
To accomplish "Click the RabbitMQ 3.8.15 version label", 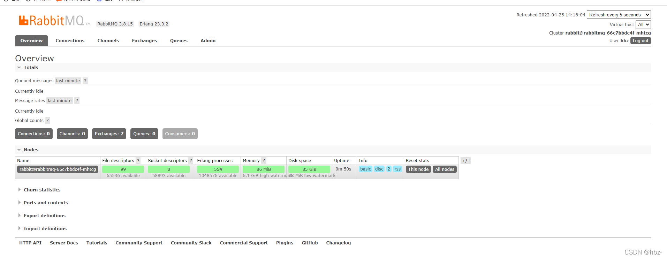I will click(115, 24).
